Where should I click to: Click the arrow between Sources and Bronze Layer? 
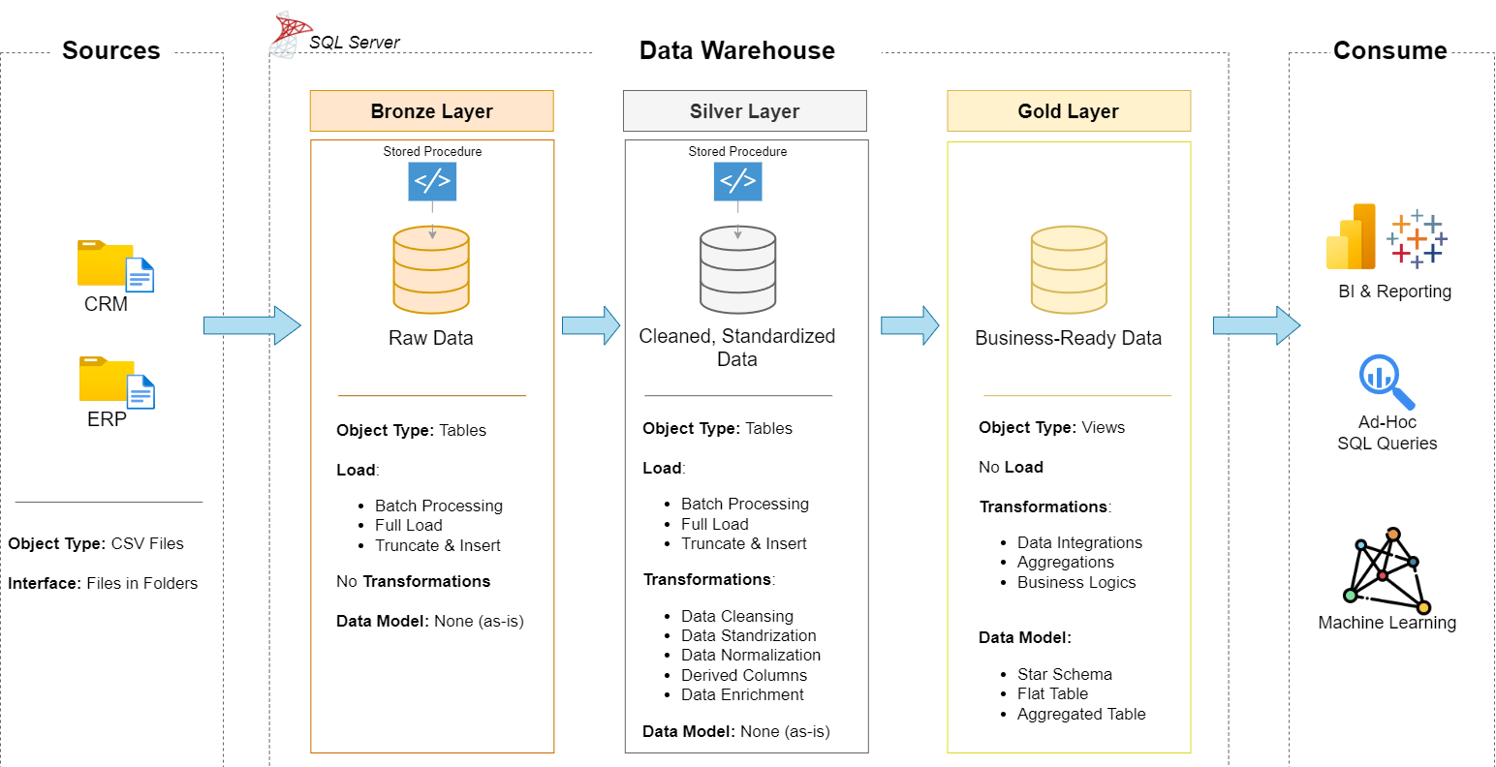click(x=253, y=325)
